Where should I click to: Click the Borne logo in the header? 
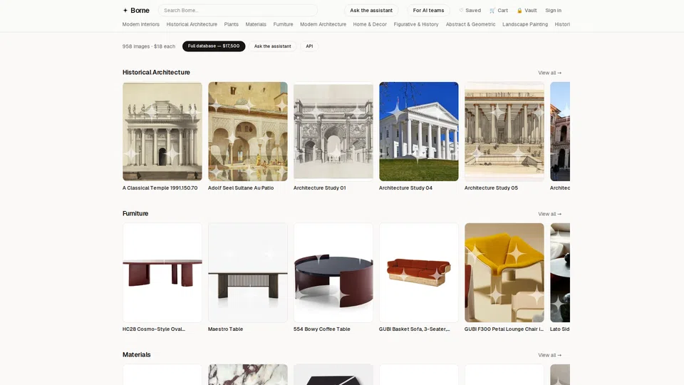136,11
